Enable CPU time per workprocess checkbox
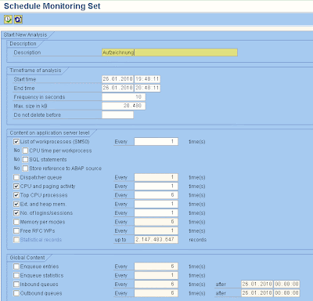313x301 pixels. 25,150
